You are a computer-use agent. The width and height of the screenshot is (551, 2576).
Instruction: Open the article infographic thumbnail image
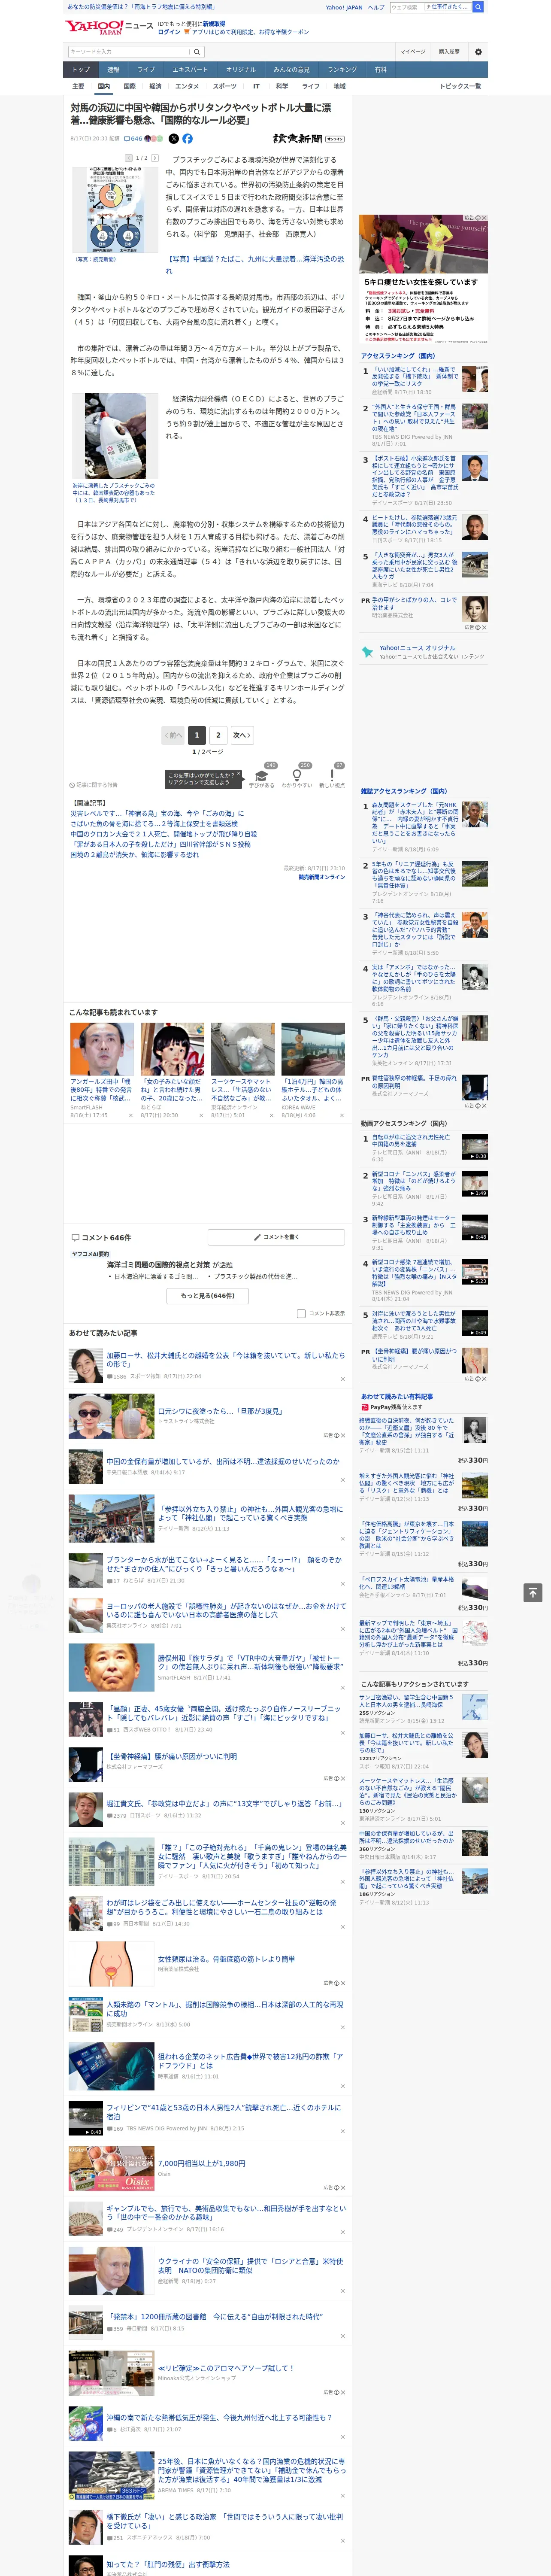click(115, 210)
